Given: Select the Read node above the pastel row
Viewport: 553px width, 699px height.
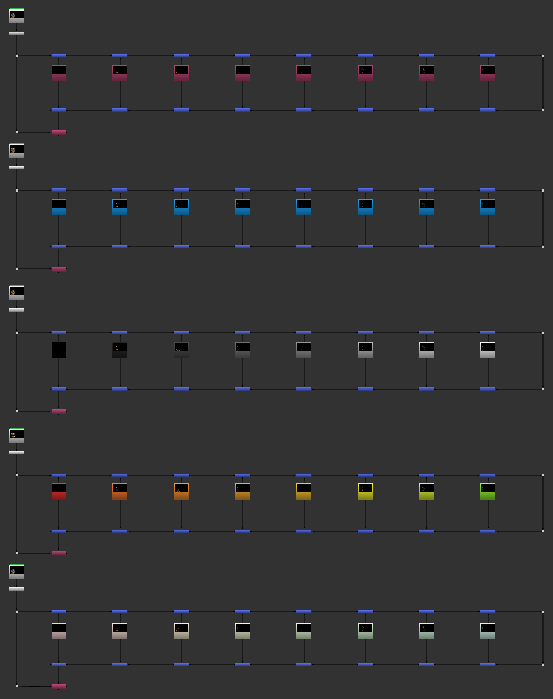Looking at the screenshot, I should tap(17, 572).
